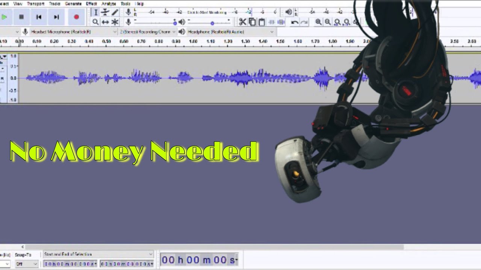
Task: Fit the whole project to the window
Action: [347, 22]
